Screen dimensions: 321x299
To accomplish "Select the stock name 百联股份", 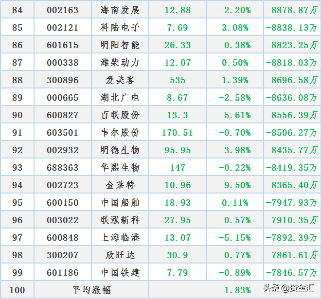I will [x=120, y=115].
